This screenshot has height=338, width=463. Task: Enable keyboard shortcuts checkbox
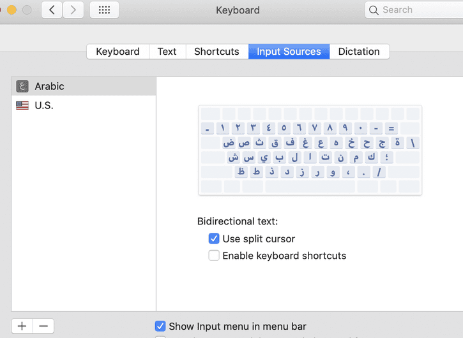[214, 256]
